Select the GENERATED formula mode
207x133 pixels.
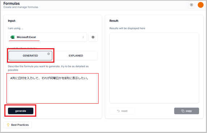[30, 56]
